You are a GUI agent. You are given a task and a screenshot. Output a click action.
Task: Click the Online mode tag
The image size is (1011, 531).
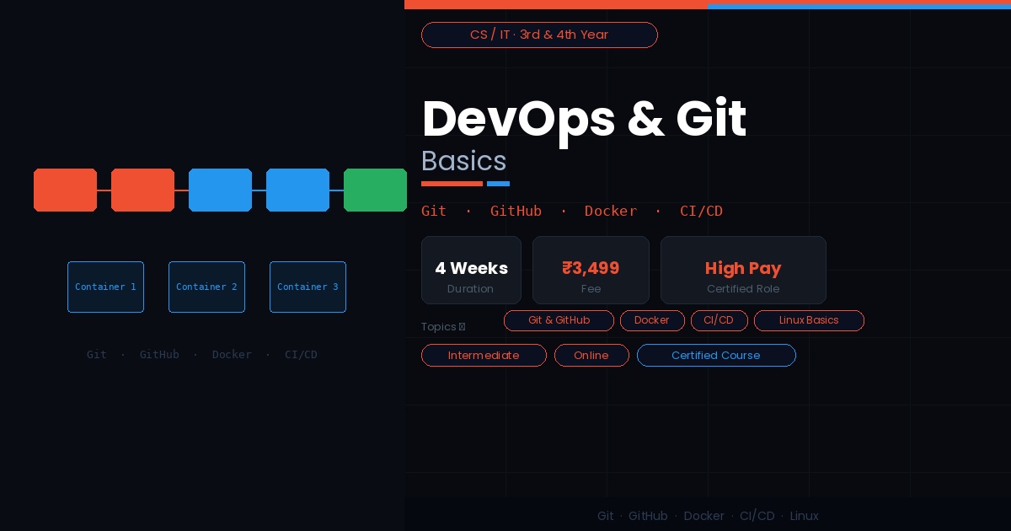(x=591, y=355)
